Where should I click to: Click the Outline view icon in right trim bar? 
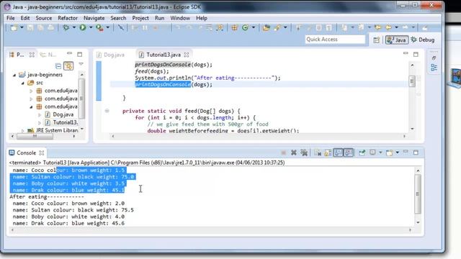tap(434, 68)
